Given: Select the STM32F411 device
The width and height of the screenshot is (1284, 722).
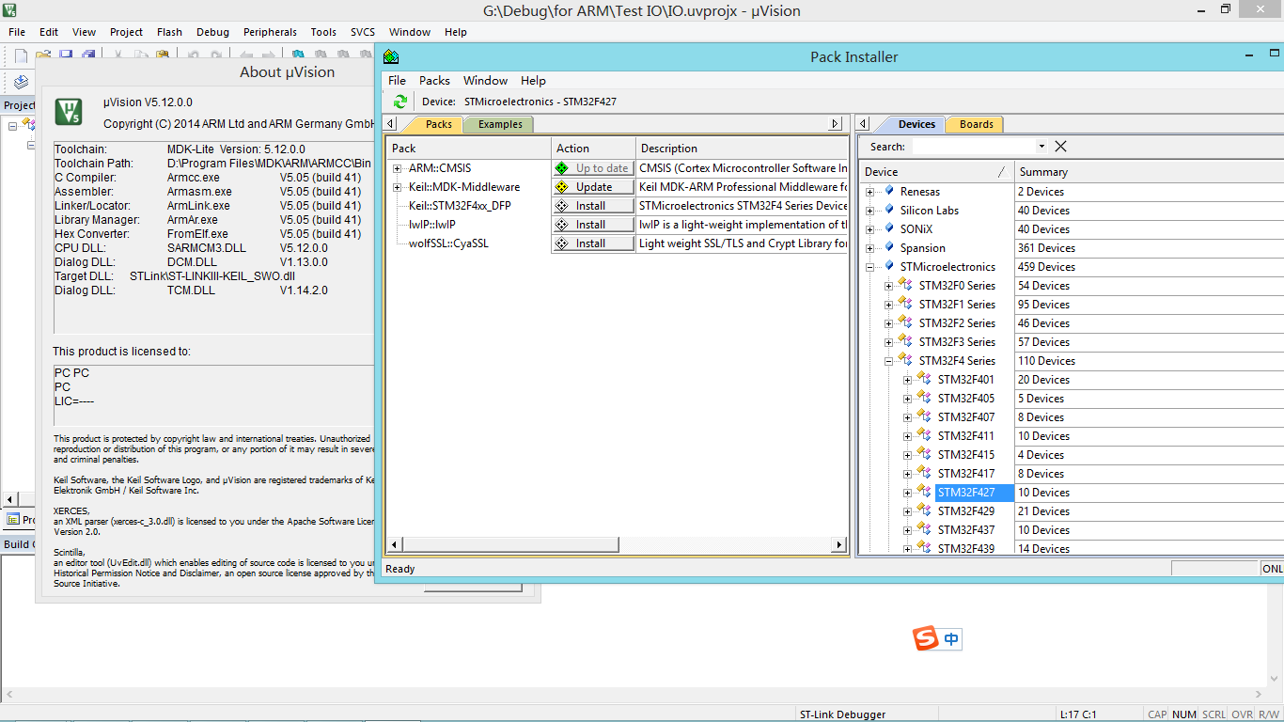Looking at the screenshot, I should [965, 436].
